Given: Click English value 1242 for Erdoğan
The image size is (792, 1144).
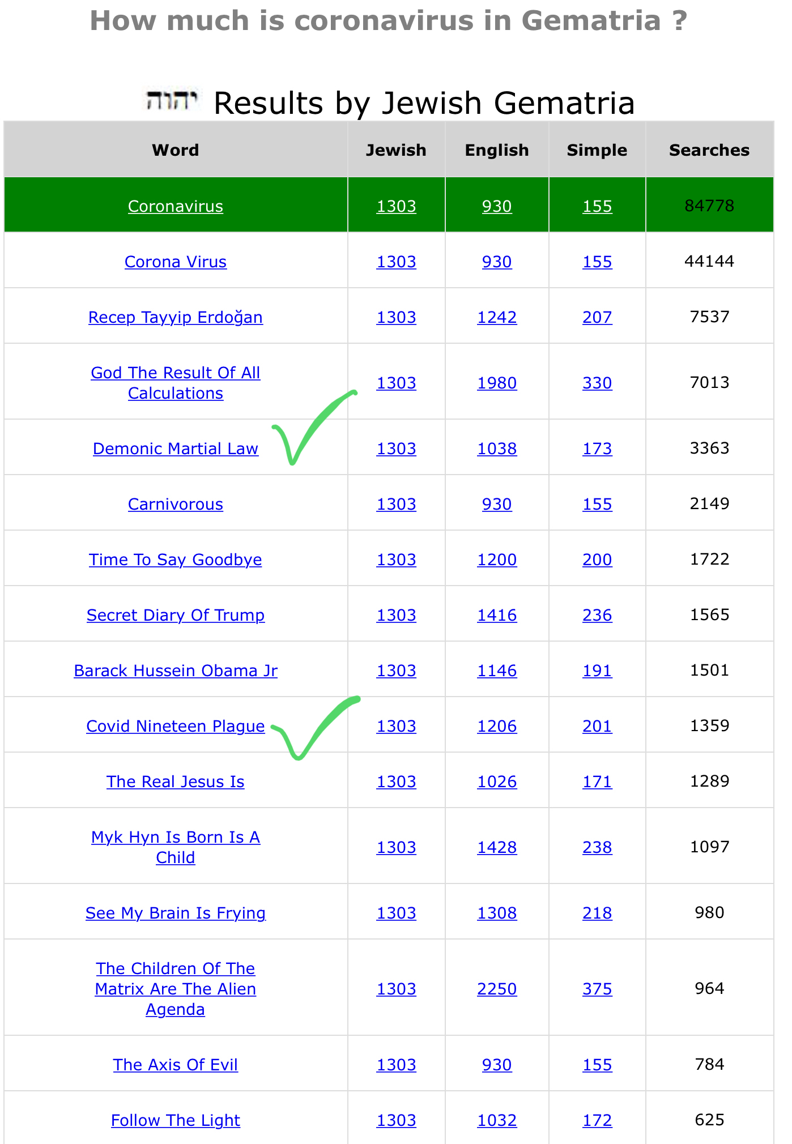Looking at the screenshot, I should pyautogui.click(x=497, y=317).
